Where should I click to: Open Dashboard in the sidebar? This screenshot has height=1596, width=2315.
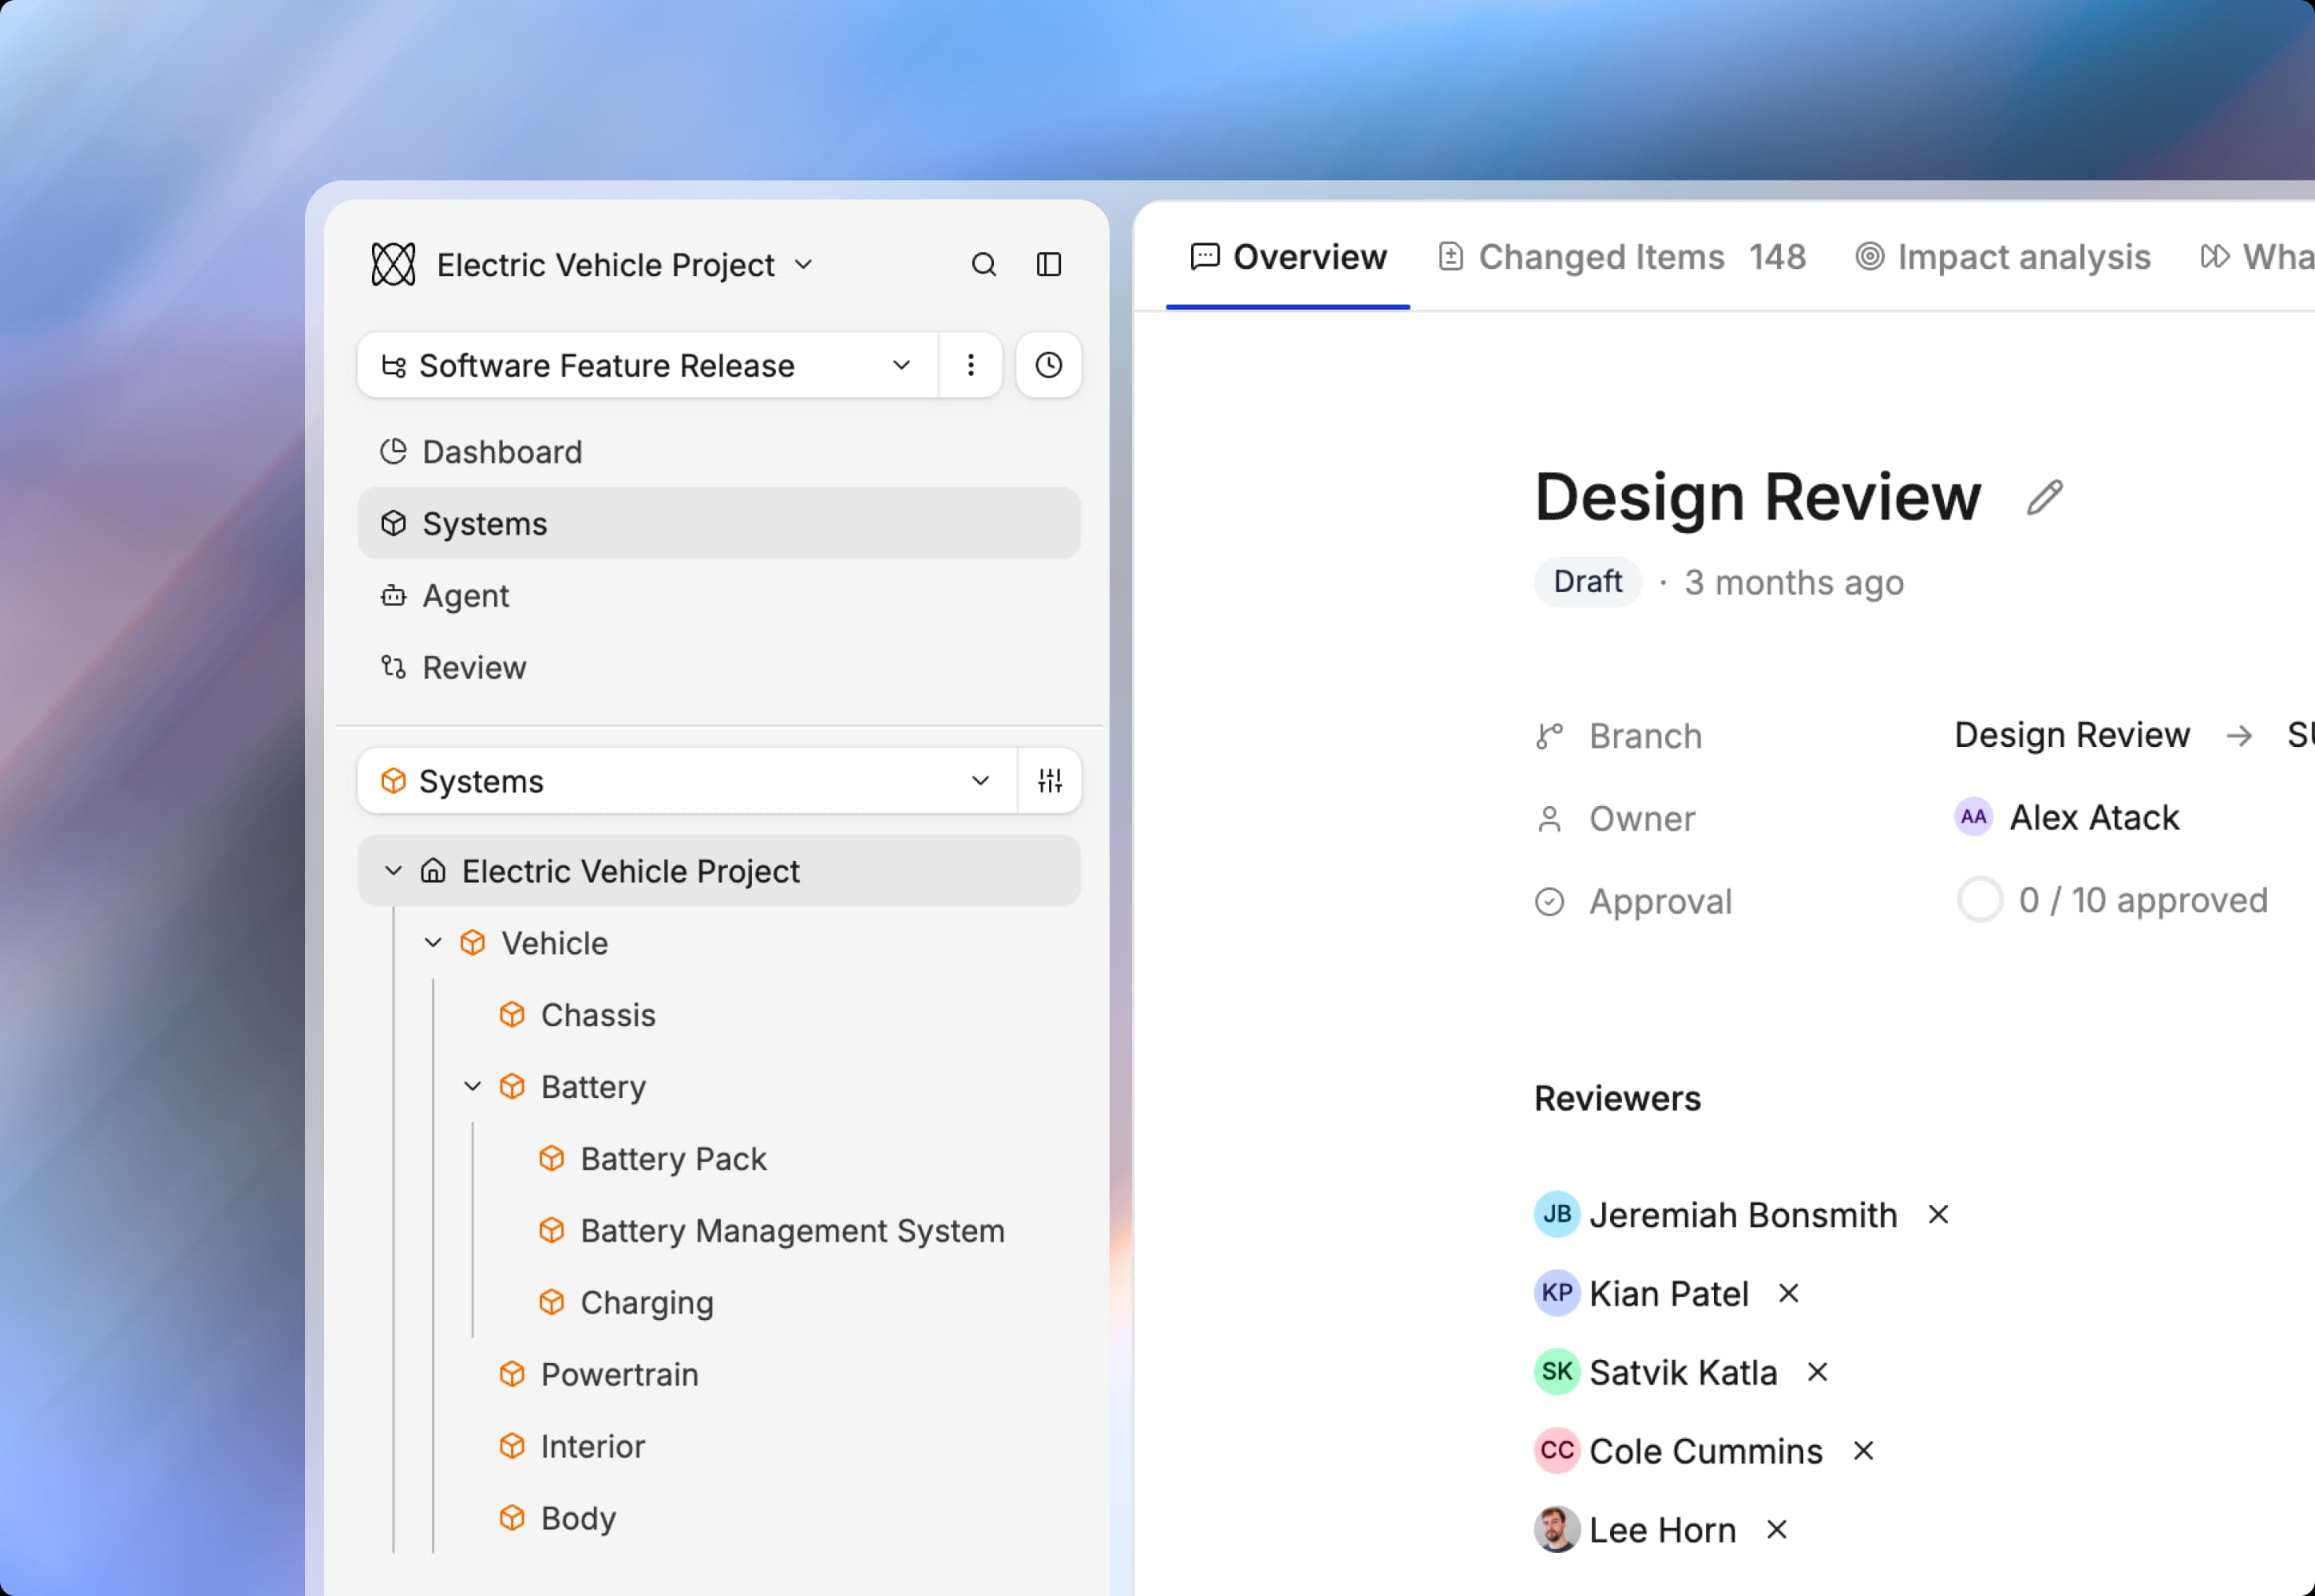click(718, 452)
